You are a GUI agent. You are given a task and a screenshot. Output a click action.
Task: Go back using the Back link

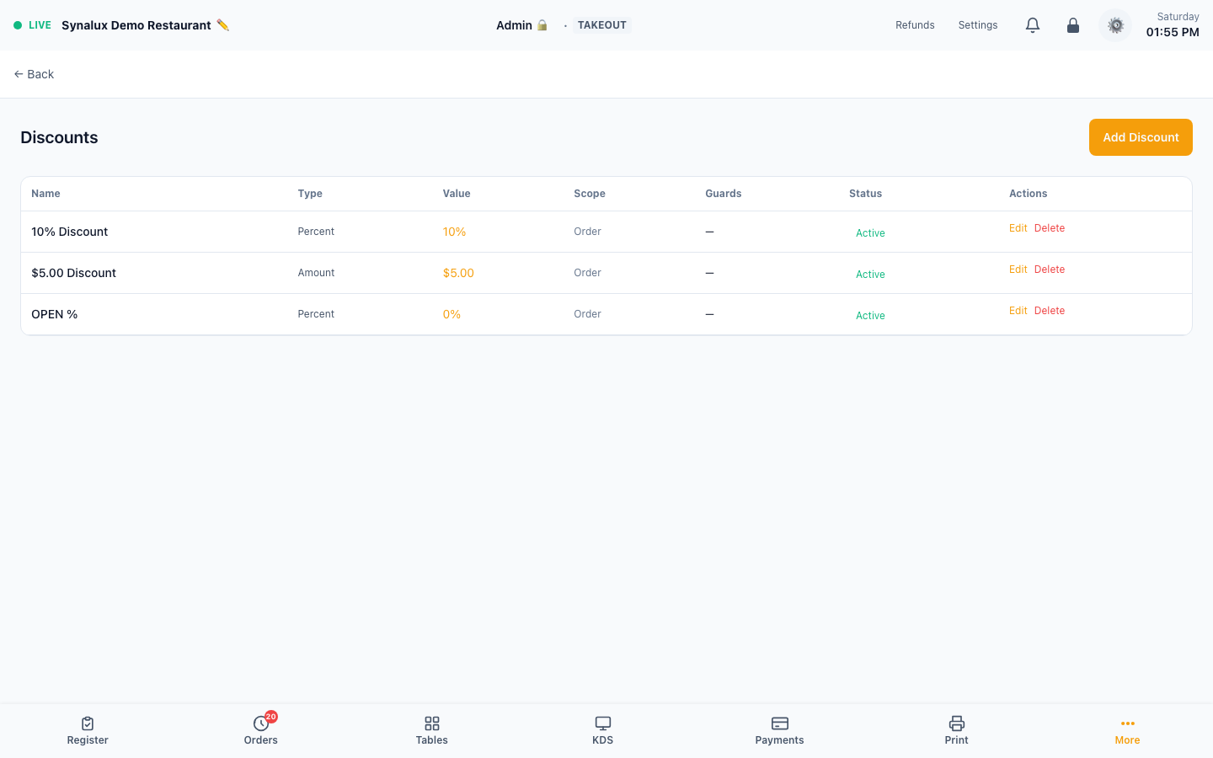pyautogui.click(x=34, y=74)
